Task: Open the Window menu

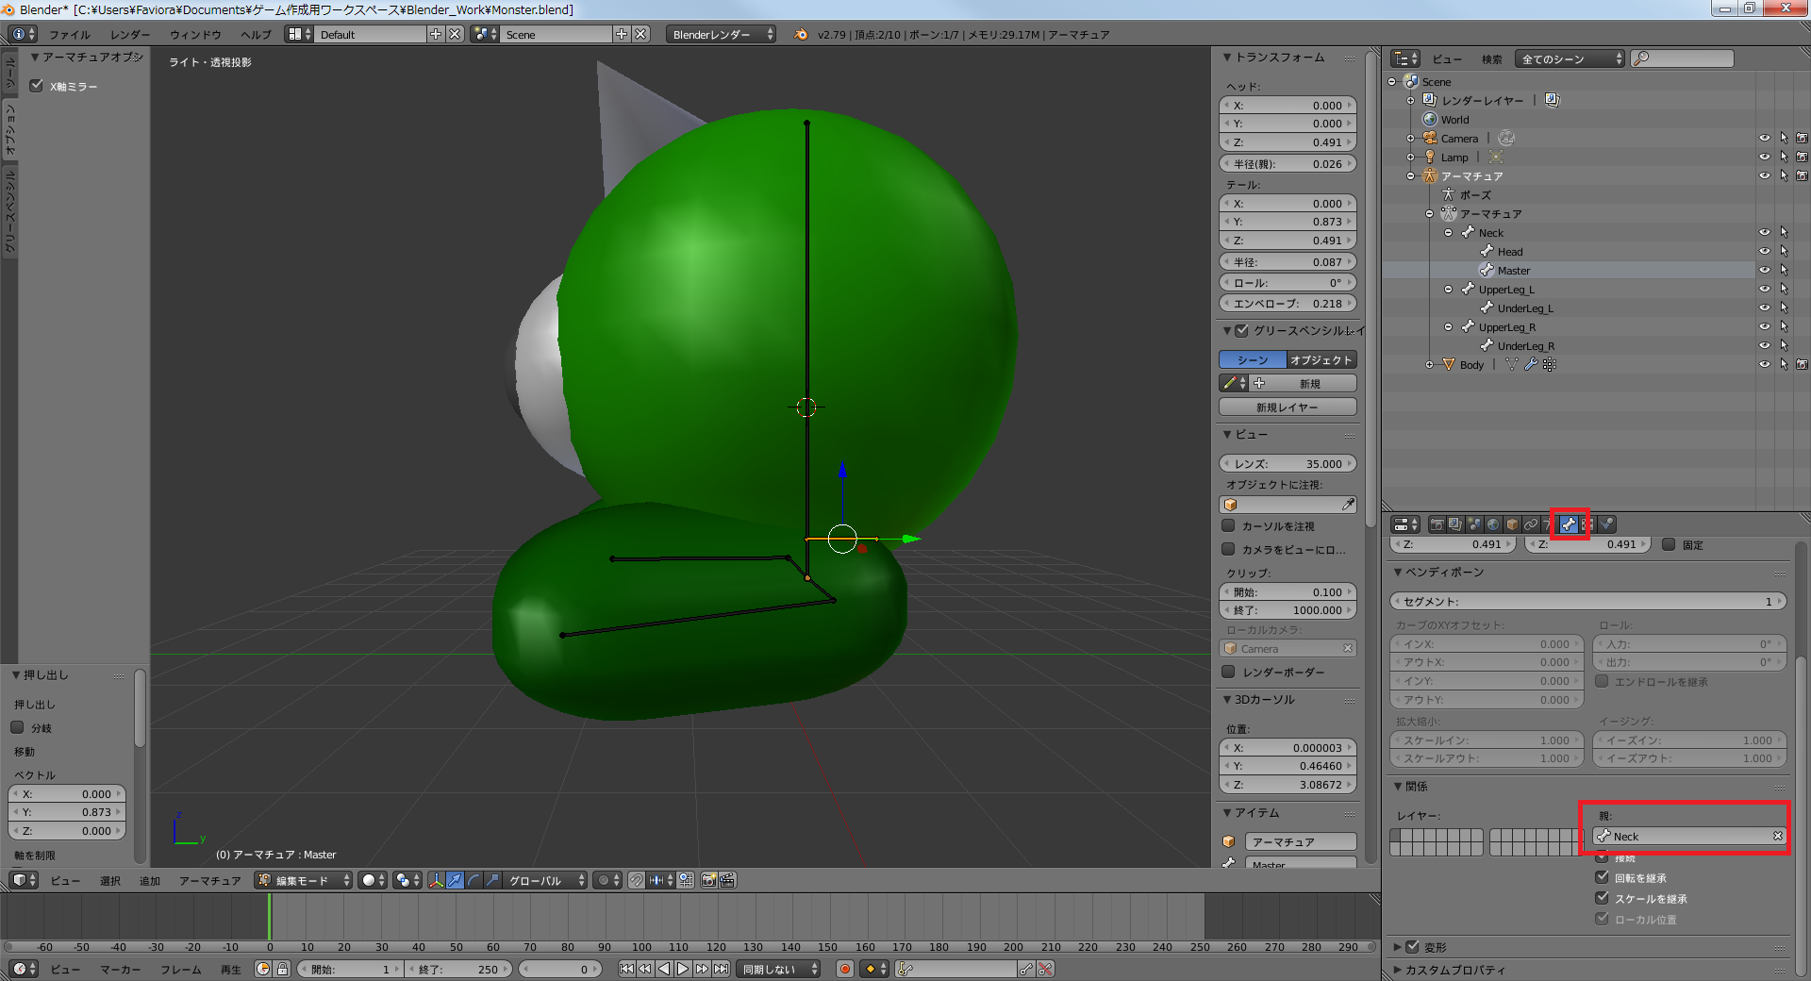Action: point(195,34)
